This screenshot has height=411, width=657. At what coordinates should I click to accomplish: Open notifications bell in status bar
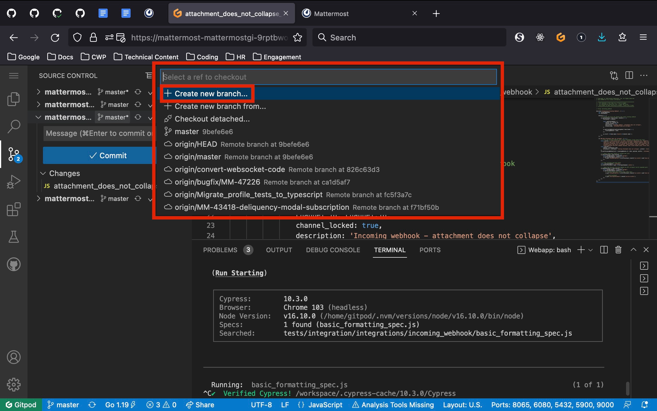click(644, 404)
